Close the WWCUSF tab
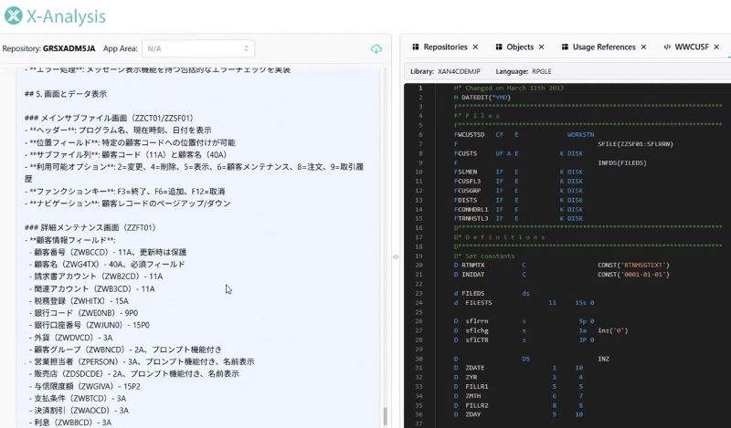This screenshot has width=731, height=428. [716, 47]
